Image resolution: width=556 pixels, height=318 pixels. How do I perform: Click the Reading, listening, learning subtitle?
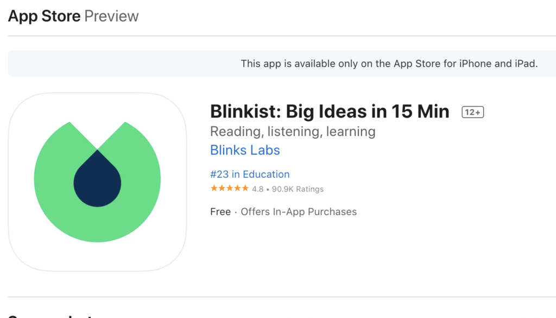click(293, 131)
